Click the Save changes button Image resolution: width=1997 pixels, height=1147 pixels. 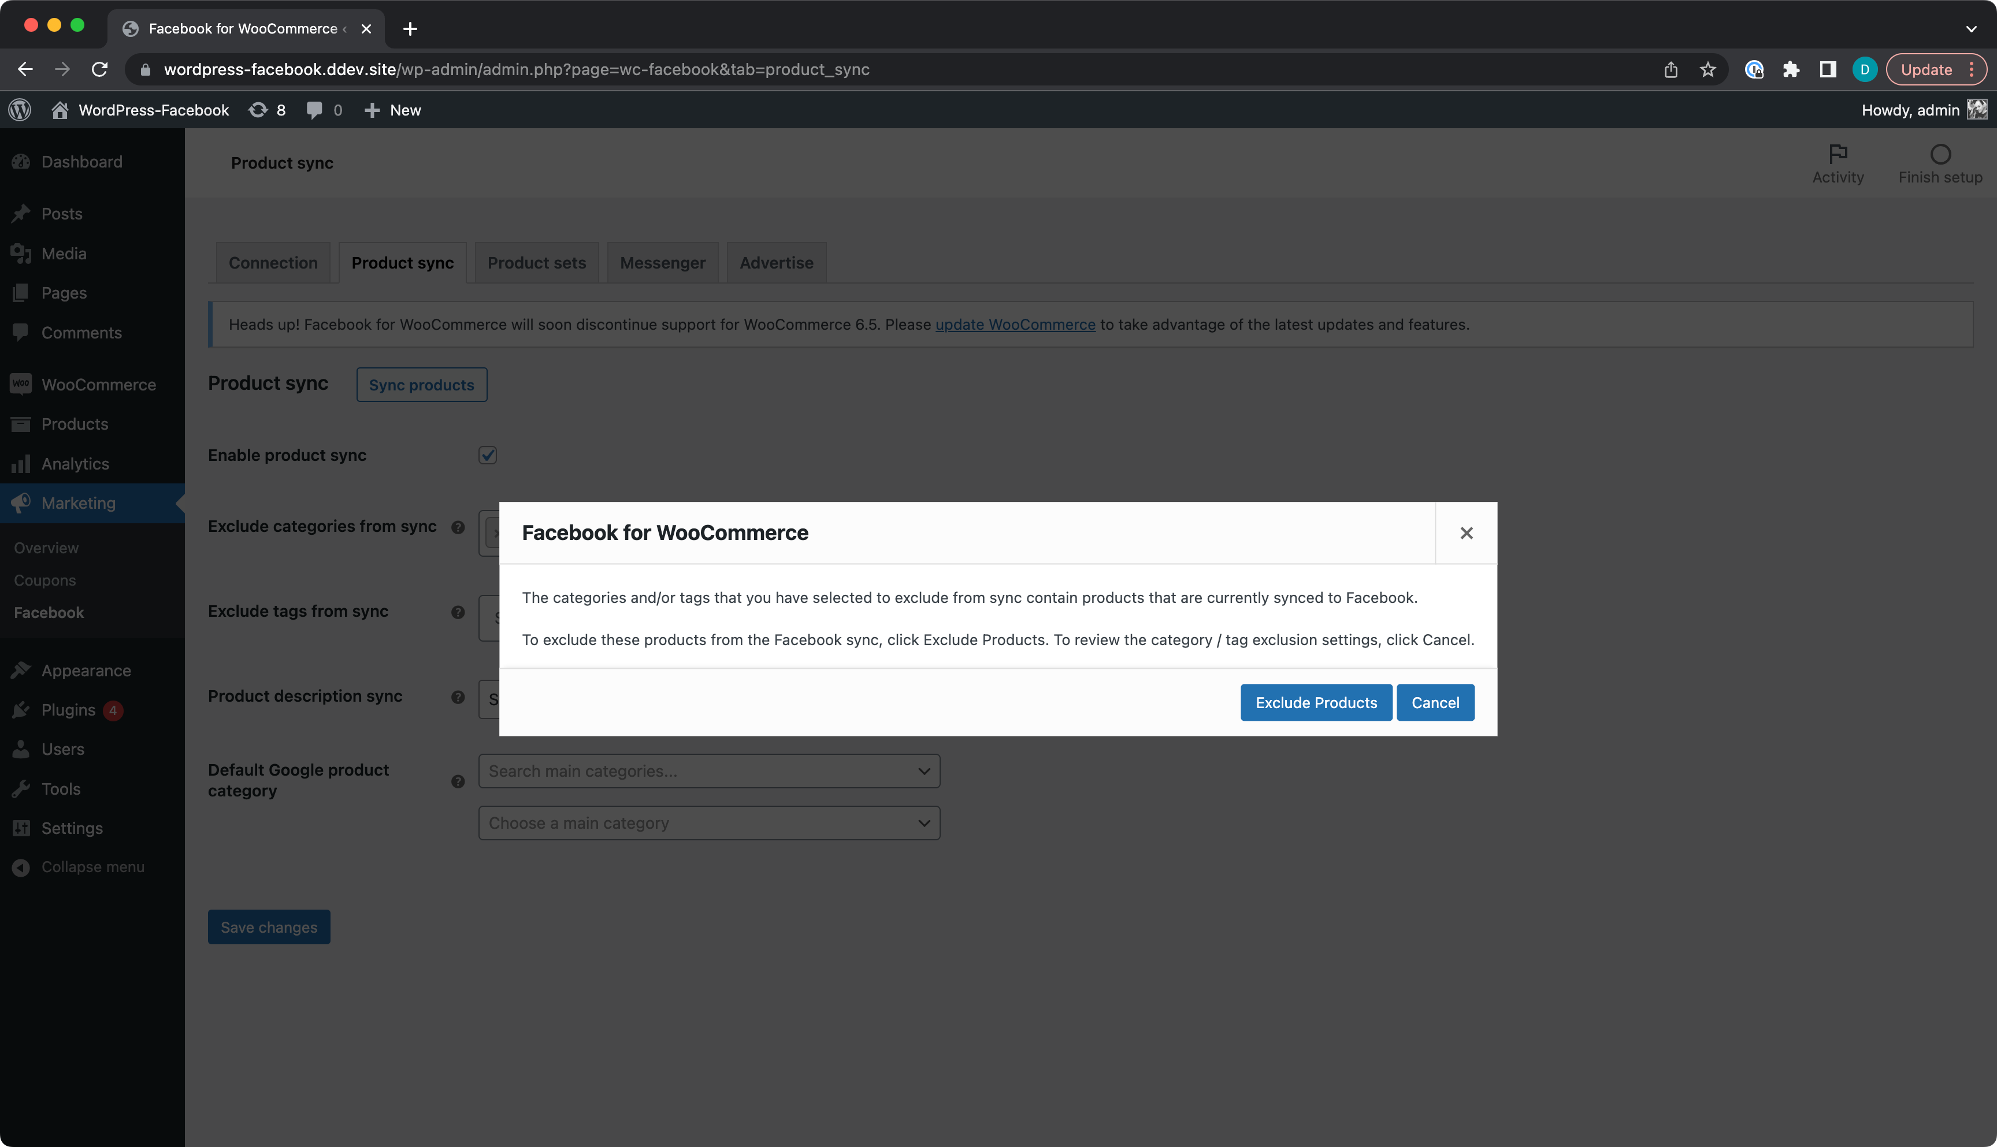pos(269,927)
